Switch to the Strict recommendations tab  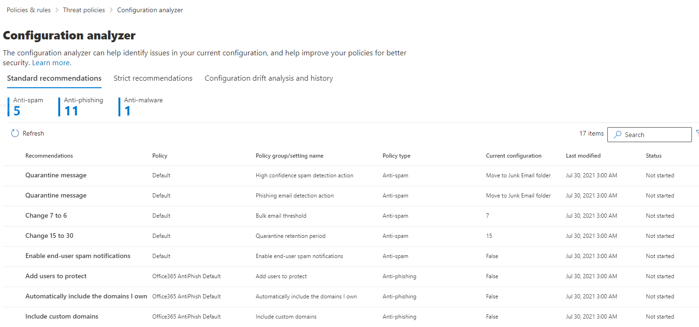[153, 78]
